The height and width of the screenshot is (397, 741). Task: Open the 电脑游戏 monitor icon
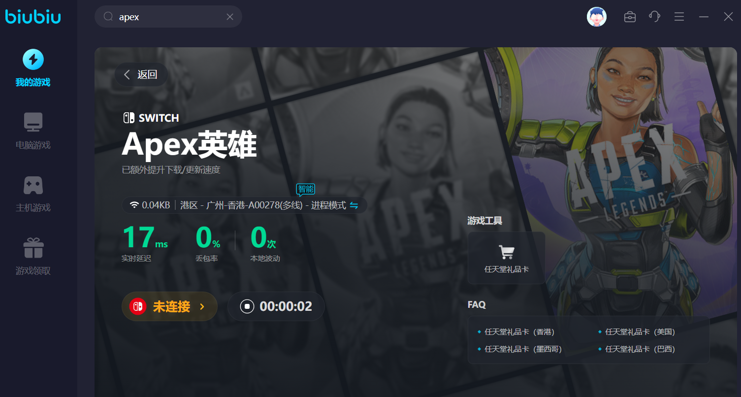pos(33,122)
